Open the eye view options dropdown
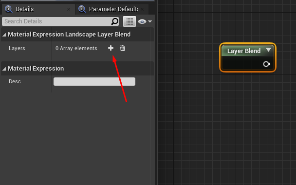296x185 pixels. tap(145, 21)
